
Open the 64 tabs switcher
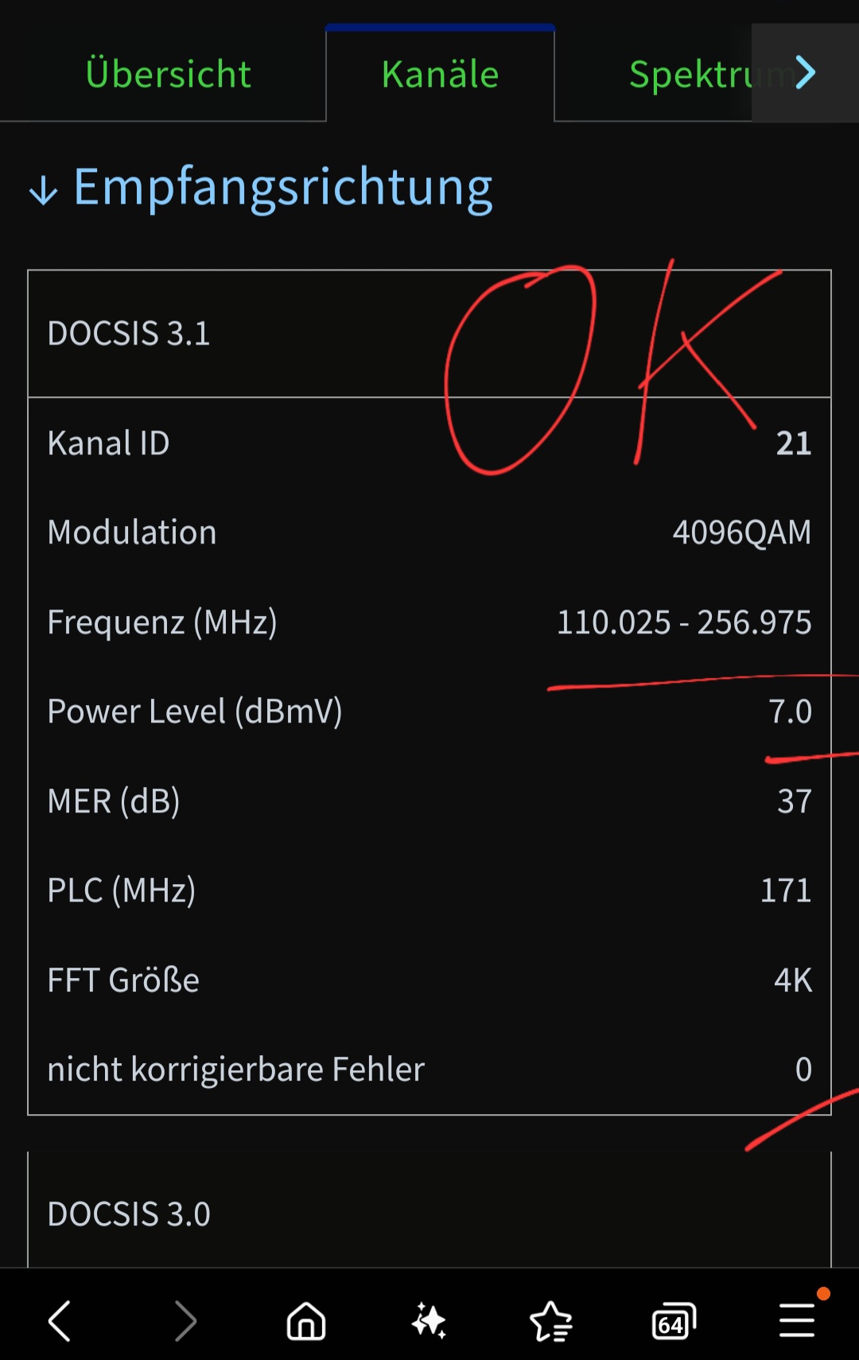[x=674, y=1322]
